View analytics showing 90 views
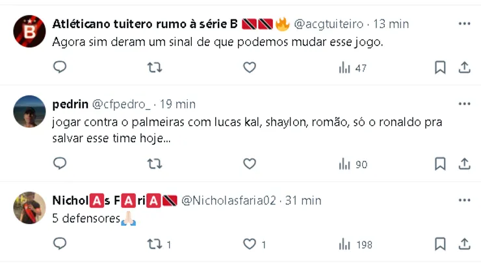 coord(353,165)
